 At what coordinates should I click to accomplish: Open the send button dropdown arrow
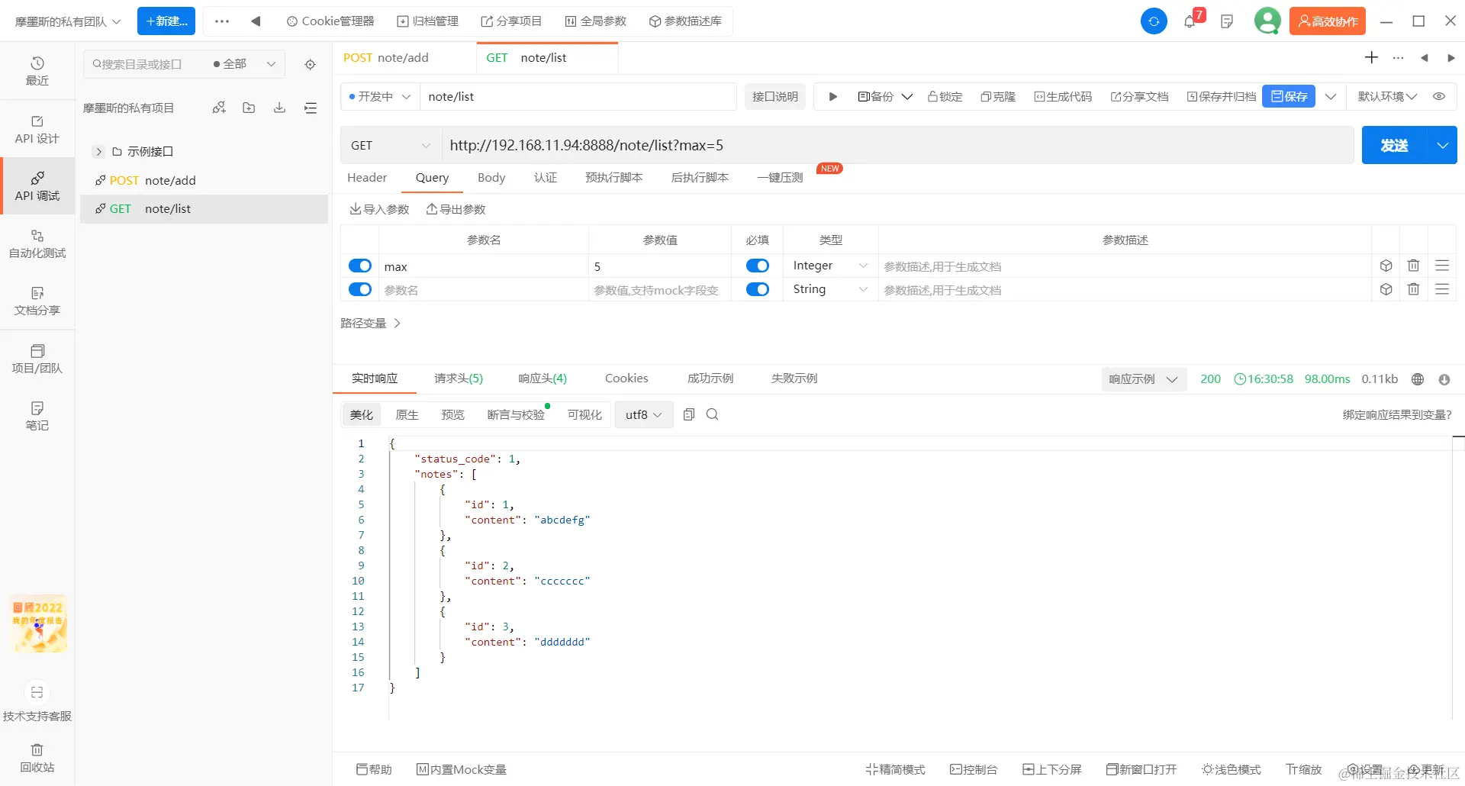pos(1442,145)
